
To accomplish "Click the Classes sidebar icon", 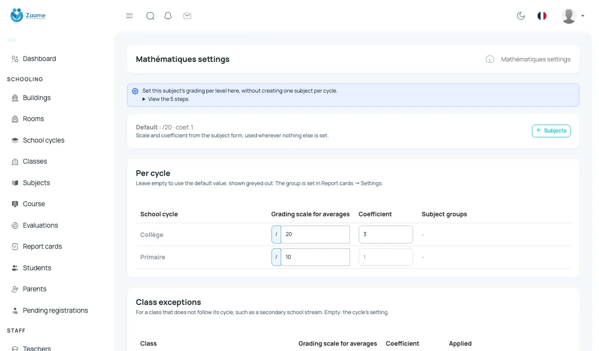I will click(15, 162).
